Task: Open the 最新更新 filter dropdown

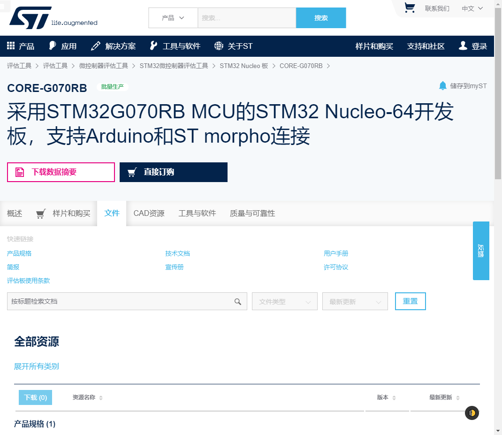Action: [x=355, y=301]
